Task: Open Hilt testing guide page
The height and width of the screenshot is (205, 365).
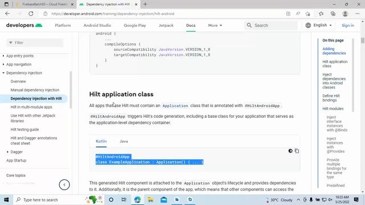Action: click(x=25, y=129)
